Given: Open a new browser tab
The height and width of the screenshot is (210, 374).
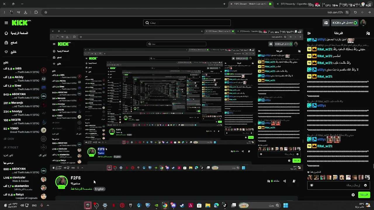Looking at the screenshot, I should pyautogui.click(x=224, y=4).
